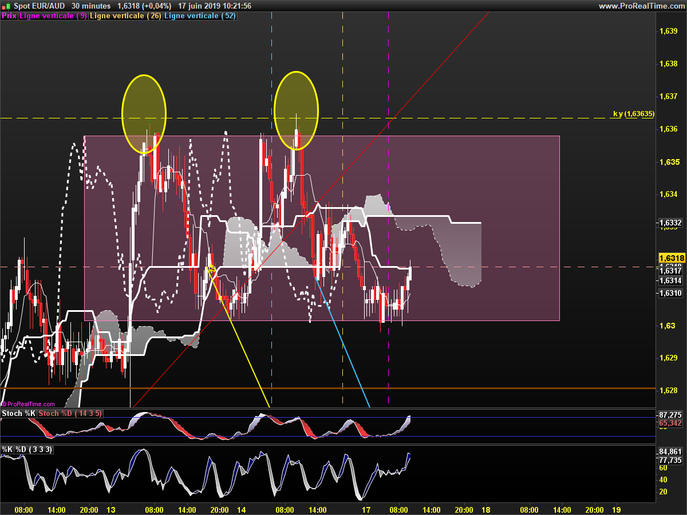Select the Prix indicator label

tap(9, 16)
